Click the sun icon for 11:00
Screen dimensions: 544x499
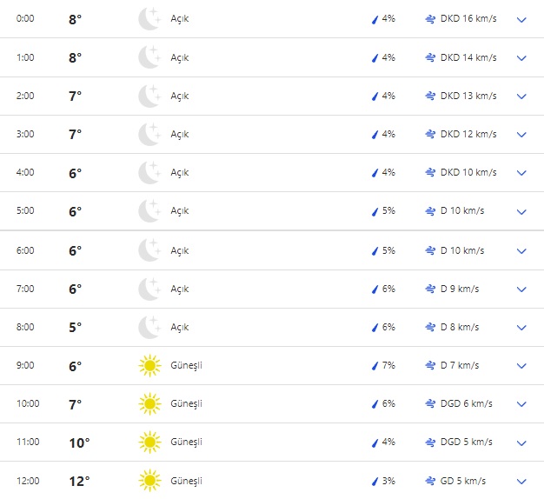(x=149, y=442)
